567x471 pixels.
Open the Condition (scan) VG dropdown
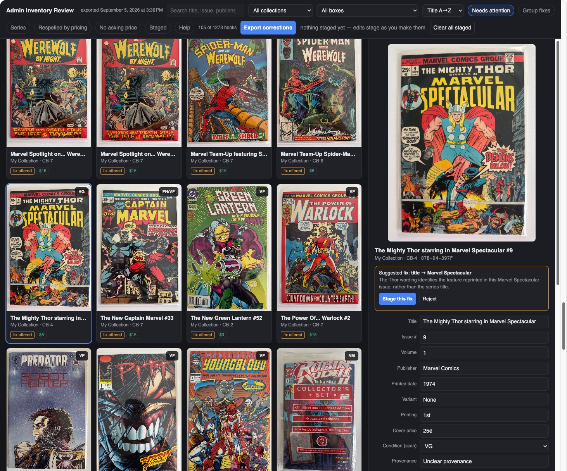(484, 446)
